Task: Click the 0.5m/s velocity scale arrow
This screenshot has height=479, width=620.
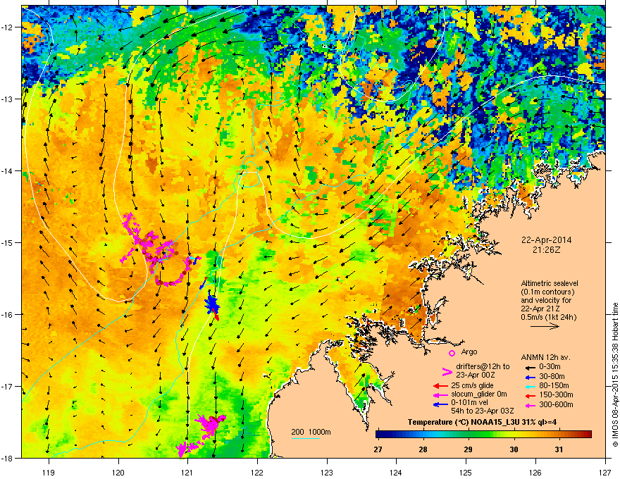Action: point(545,326)
